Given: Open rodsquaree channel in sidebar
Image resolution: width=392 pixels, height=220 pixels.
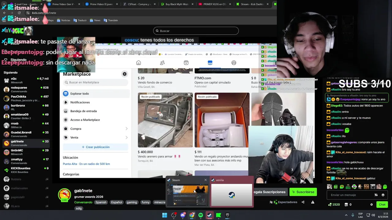Looking at the screenshot, I should coord(26,89).
